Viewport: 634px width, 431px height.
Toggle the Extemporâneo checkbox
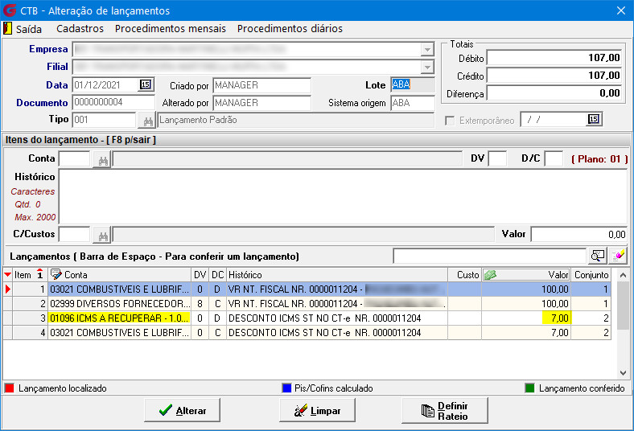coord(450,121)
